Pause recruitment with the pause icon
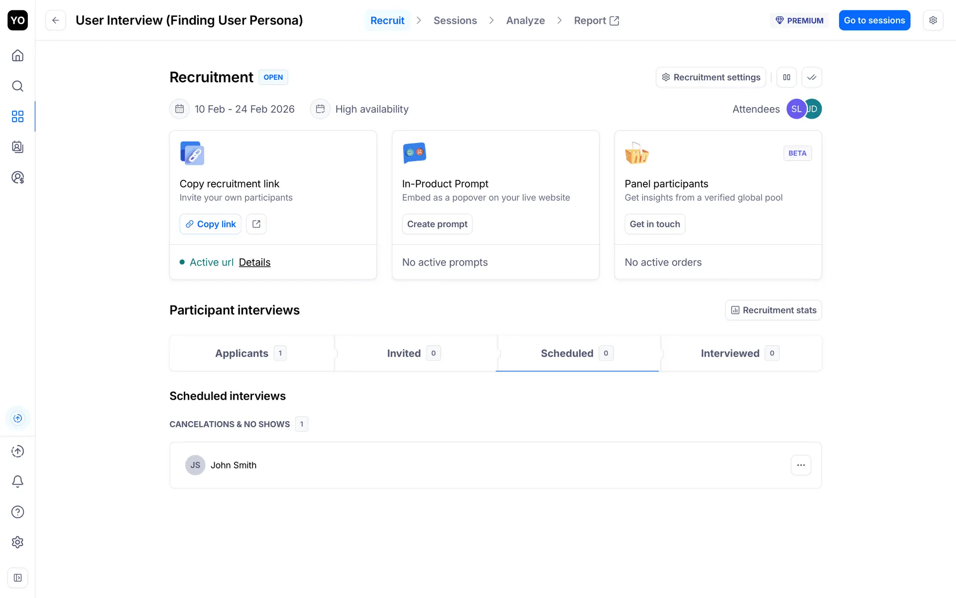The width and height of the screenshot is (956, 598). [x=787, y=77]
